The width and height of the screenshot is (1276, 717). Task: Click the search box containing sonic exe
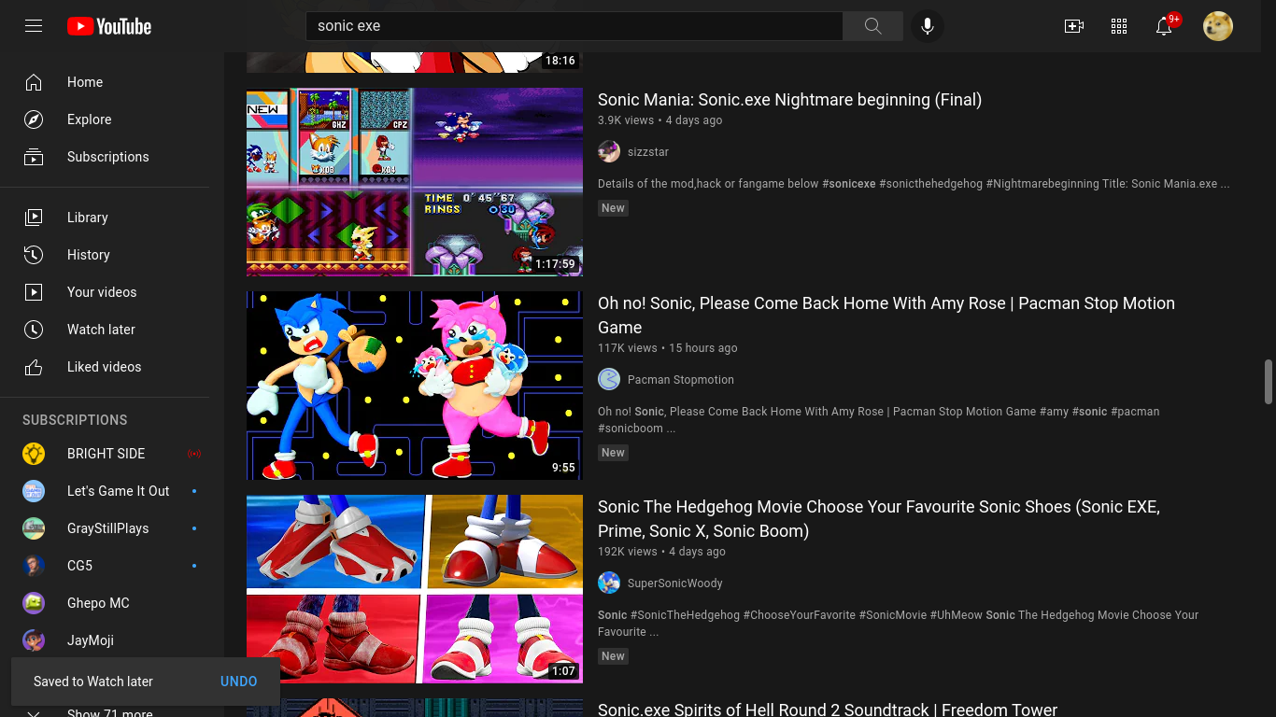pos(574,26)
